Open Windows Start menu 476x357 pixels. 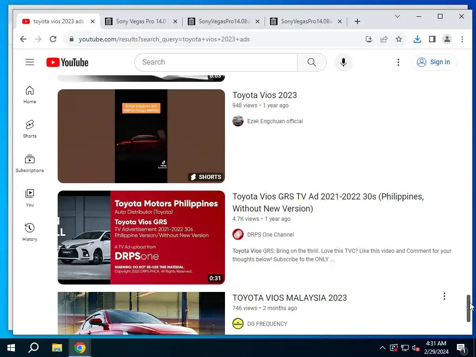click(11, 348)
